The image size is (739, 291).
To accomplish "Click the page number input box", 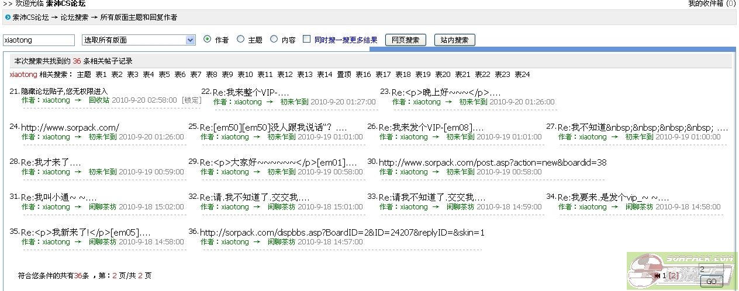I will pyautogui.click(x=710, y=270).
